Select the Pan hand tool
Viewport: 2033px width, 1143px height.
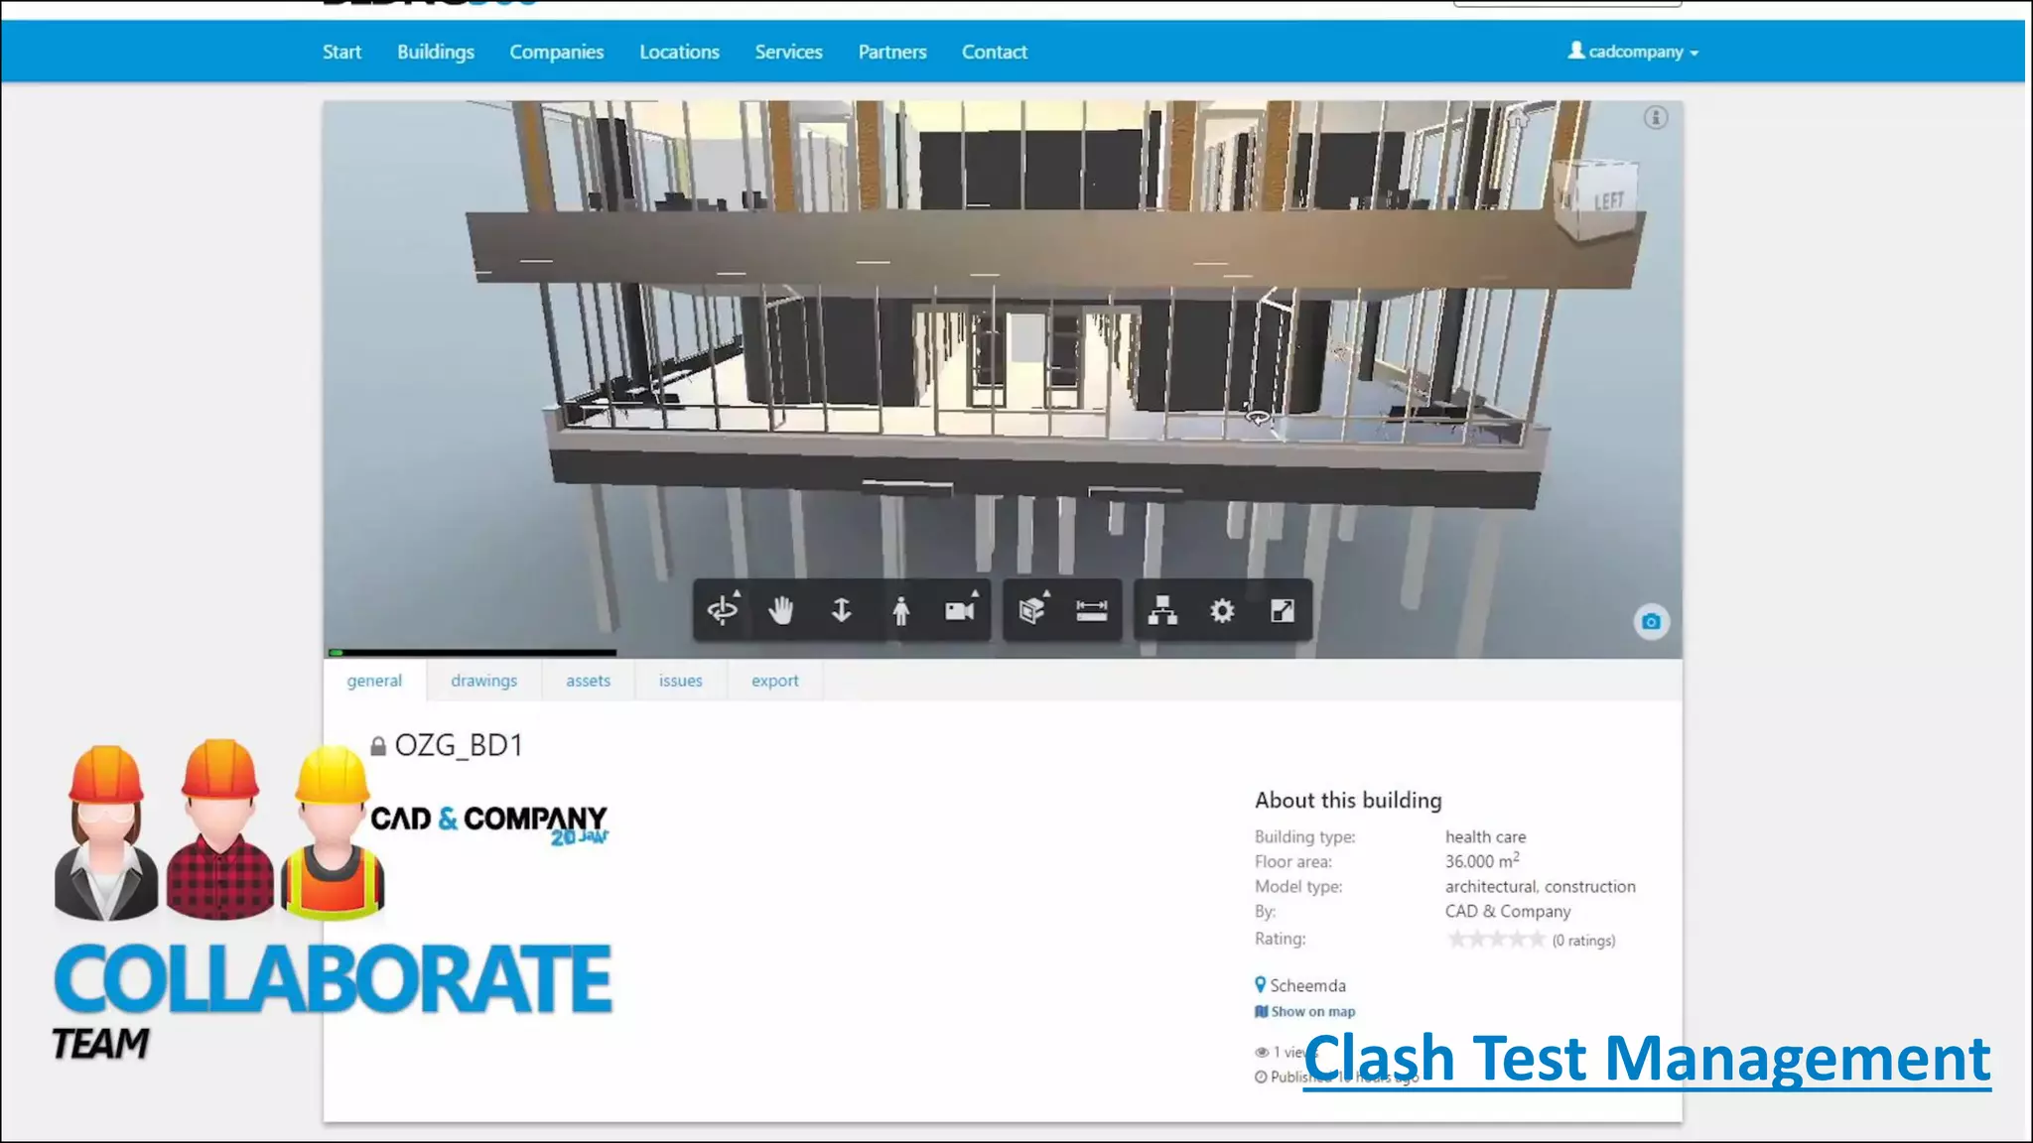pos(781,610)
